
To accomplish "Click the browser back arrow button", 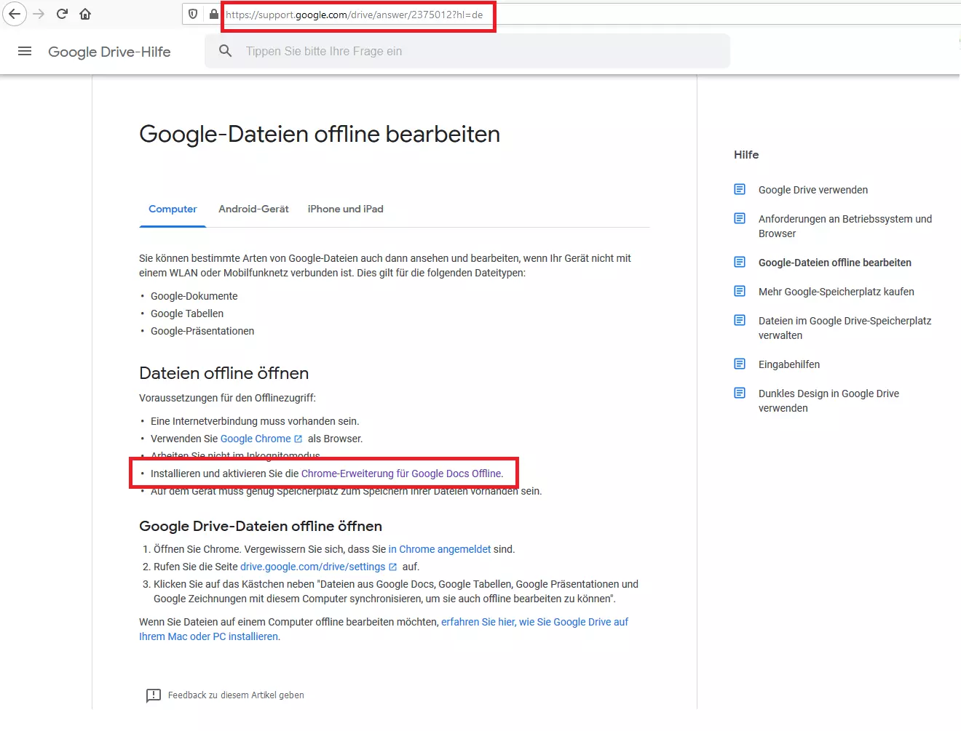I will coord(15,14).
